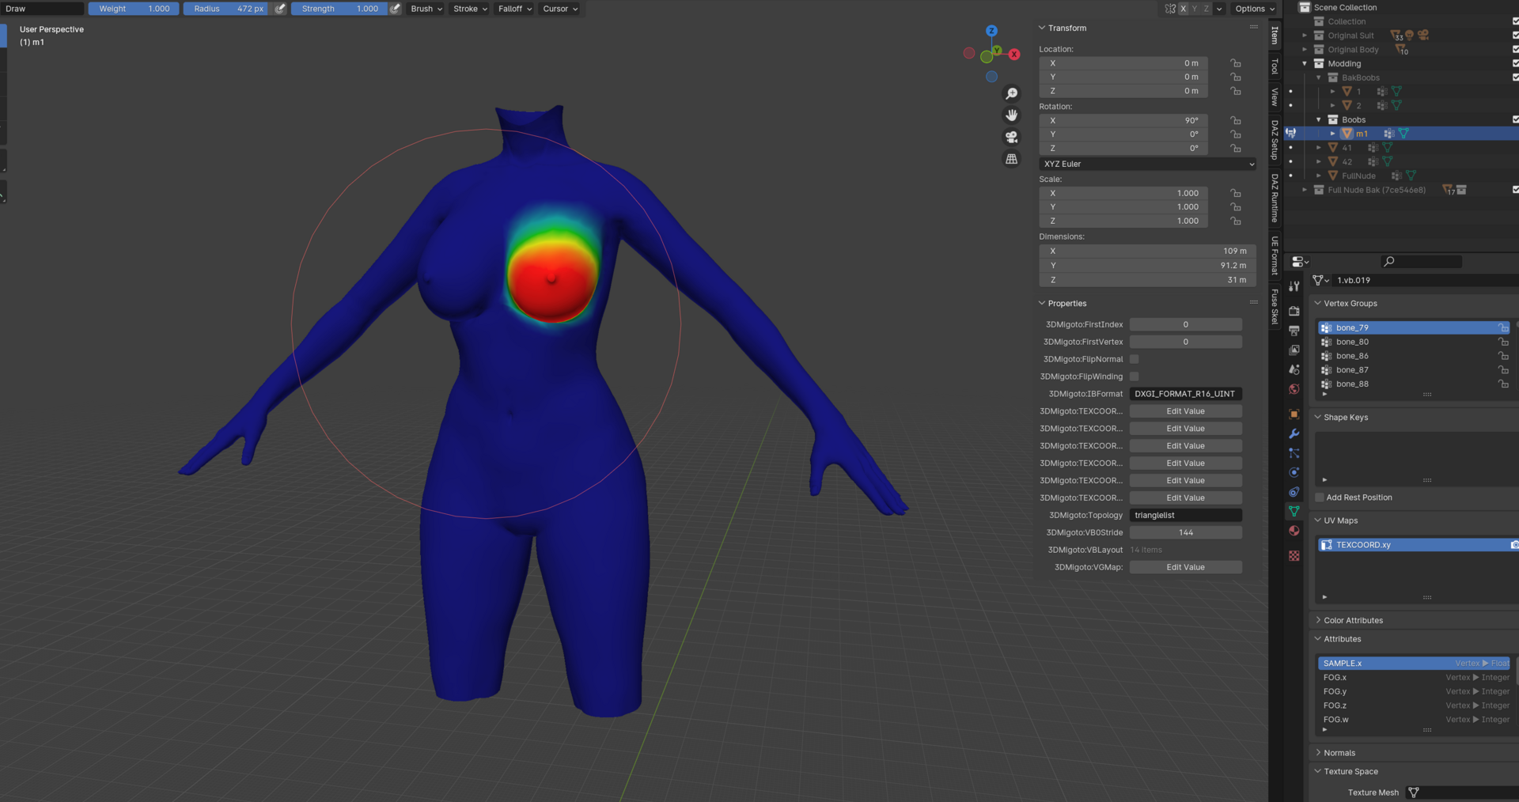Expand the Original Suit collection
This screenshot has height=802, width=1519.
(1305, 36)
